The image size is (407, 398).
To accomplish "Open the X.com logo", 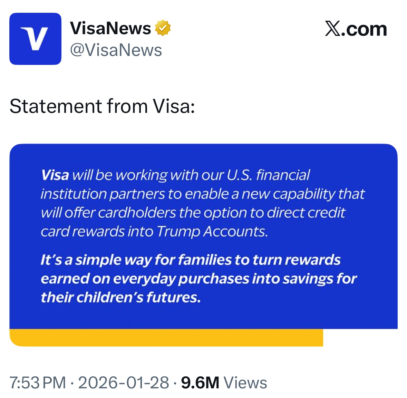I will (356, 29).
